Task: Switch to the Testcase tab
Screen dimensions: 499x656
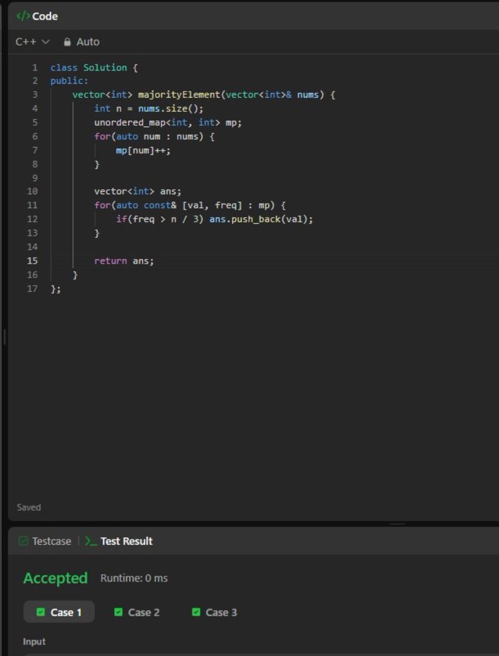Action: point(45,541)
